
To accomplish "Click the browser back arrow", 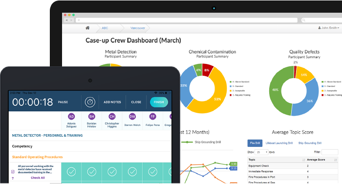I will click(66, 20).
